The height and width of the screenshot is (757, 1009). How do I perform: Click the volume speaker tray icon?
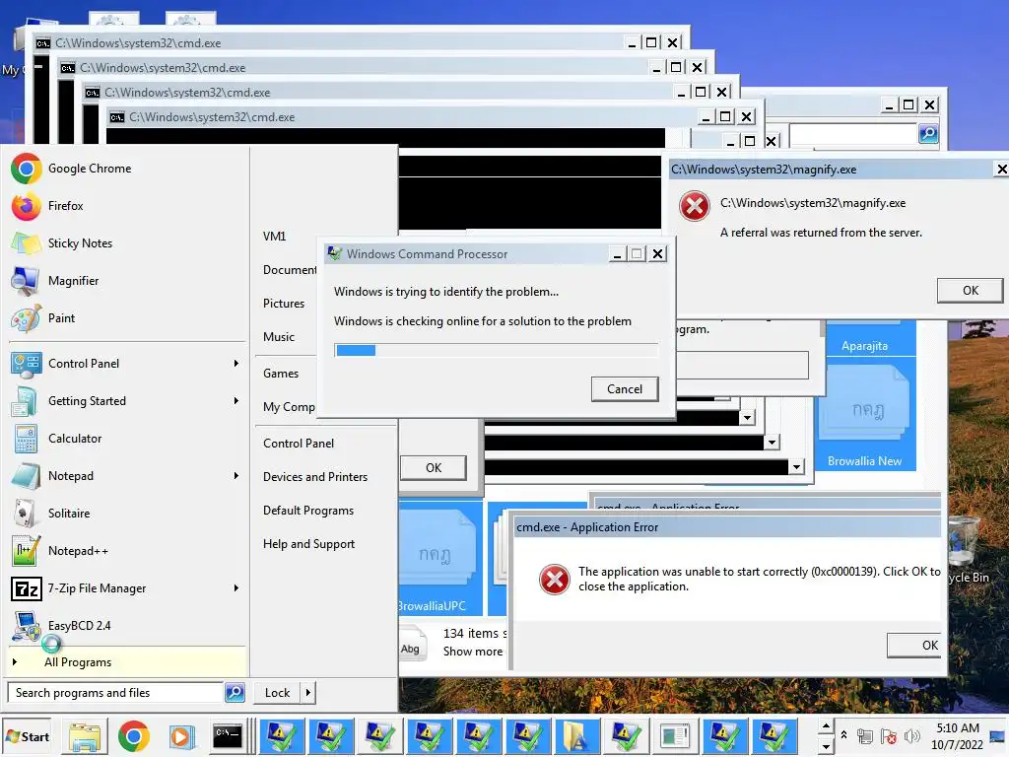pyautogui.click(x=911, y=736)
